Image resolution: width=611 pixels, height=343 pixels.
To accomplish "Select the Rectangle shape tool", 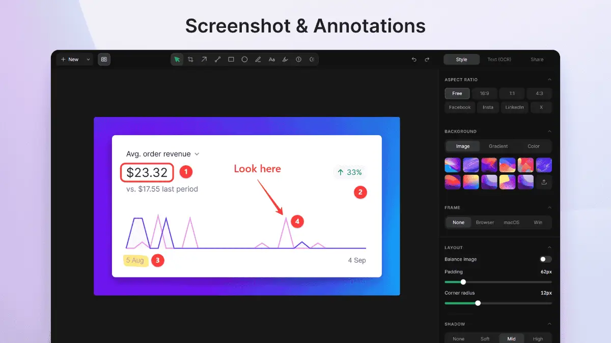I will pyautogui.click(x=231, y=59).
